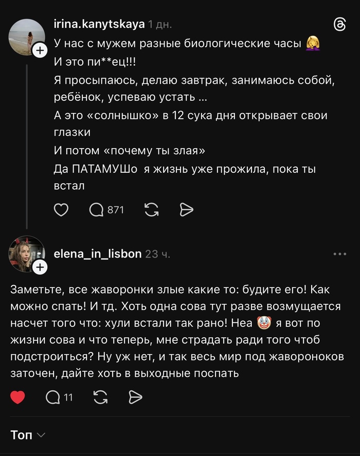
Task: Share irina's post via the send icon
Action: [187, 210]
